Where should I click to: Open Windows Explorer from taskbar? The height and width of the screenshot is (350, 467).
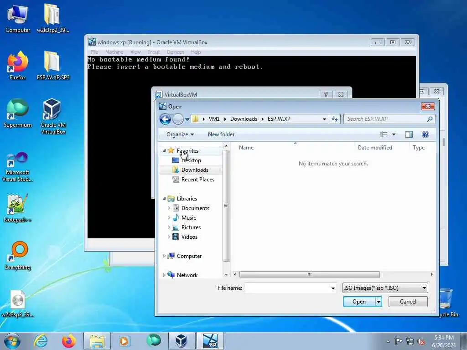tap(97, 341)
